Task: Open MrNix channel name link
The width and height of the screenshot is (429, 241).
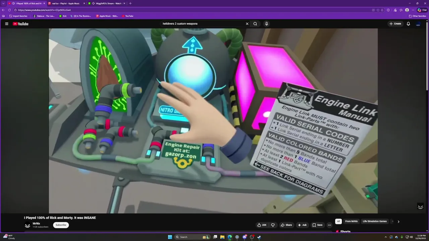Action: point(36,224)
